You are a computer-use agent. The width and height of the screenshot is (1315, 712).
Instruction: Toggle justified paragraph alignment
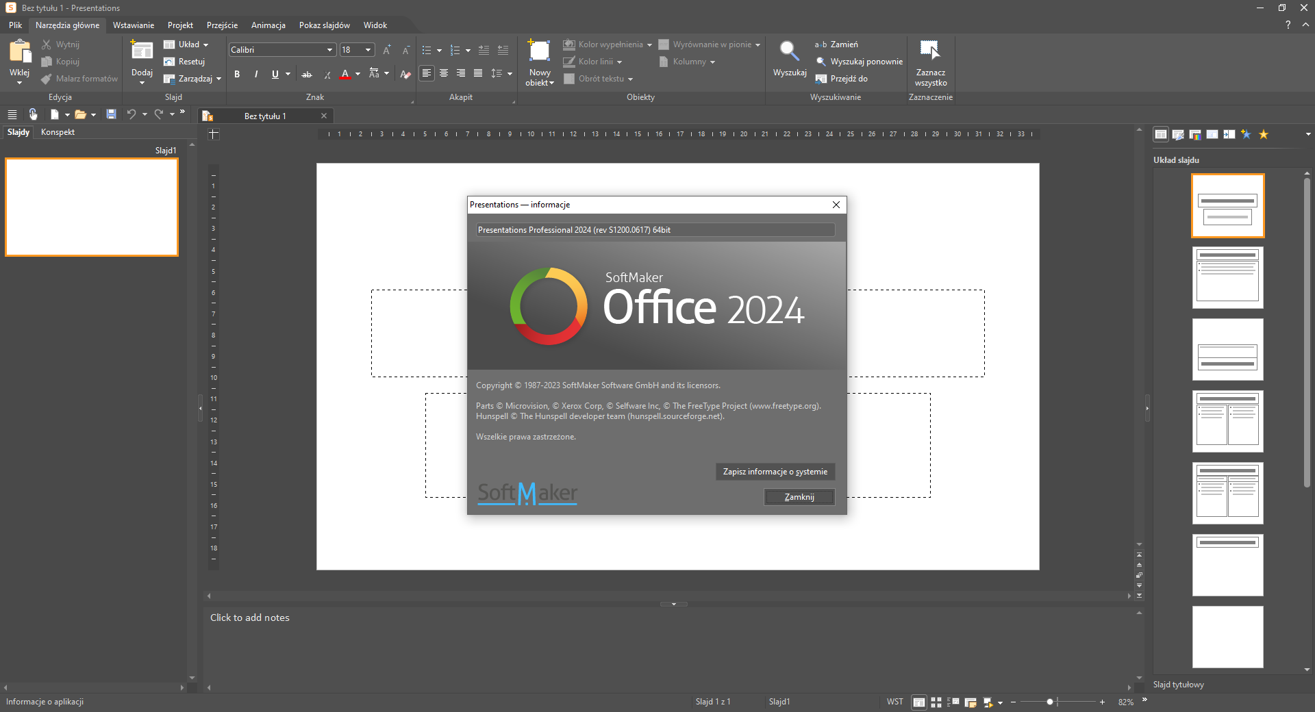click(478, 73)
